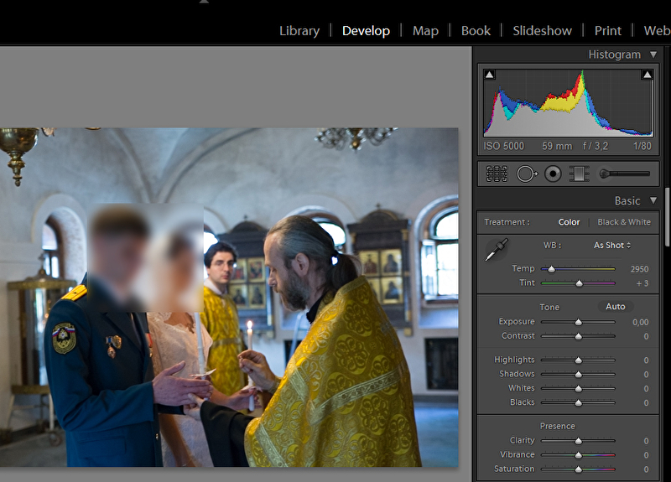The height and width of the screenshot is (482, 671).
Task: Switch to the Library module
Action: coord(299,30)
